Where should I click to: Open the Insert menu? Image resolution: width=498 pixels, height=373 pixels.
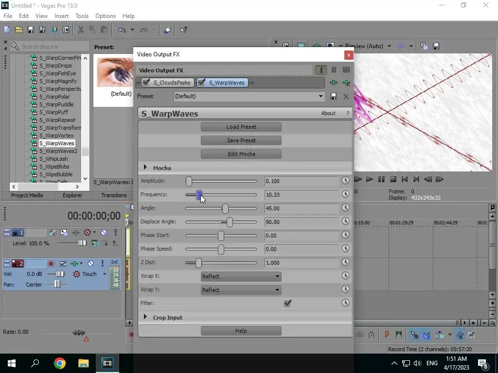point(61,16)
